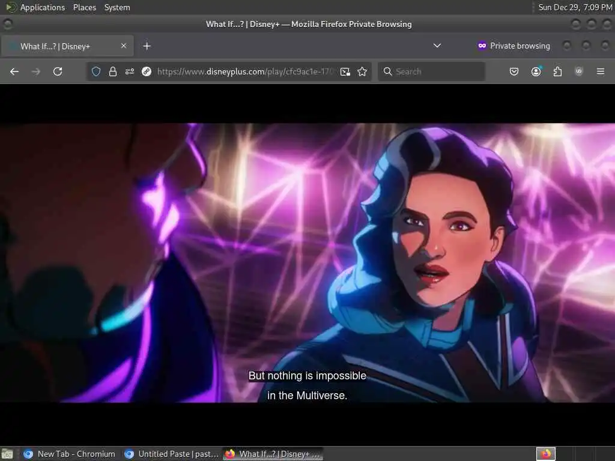The image size is (615, 461).
Task: Click the video frame to toggle playback
Action: (x=307, y=263)
